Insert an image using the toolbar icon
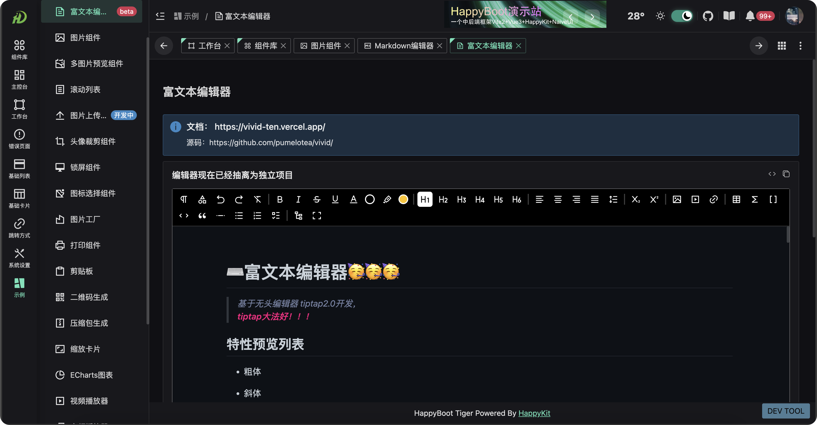Screen dimensions: 817x425 click(x=676, y=199)
